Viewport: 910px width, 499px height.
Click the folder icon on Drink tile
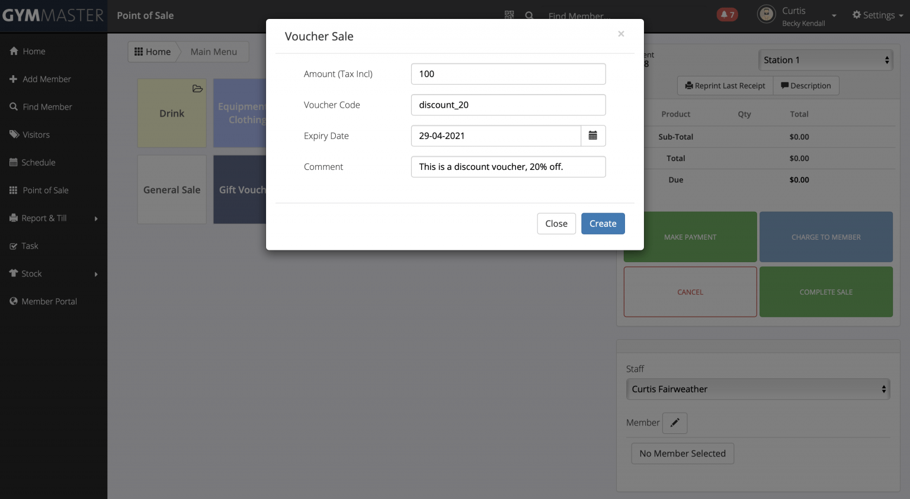tap(197, 89)
